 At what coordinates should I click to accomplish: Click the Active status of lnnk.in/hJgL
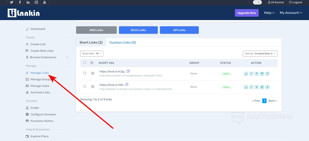pyautogui.click(x=226, y=74)
